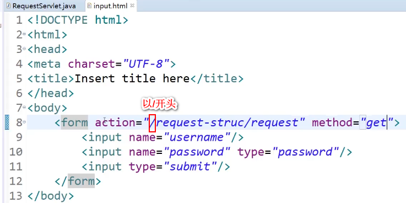This screenshot has width=406, height=203.
Task: Click the "submit" type value
Action: point(190,166)
